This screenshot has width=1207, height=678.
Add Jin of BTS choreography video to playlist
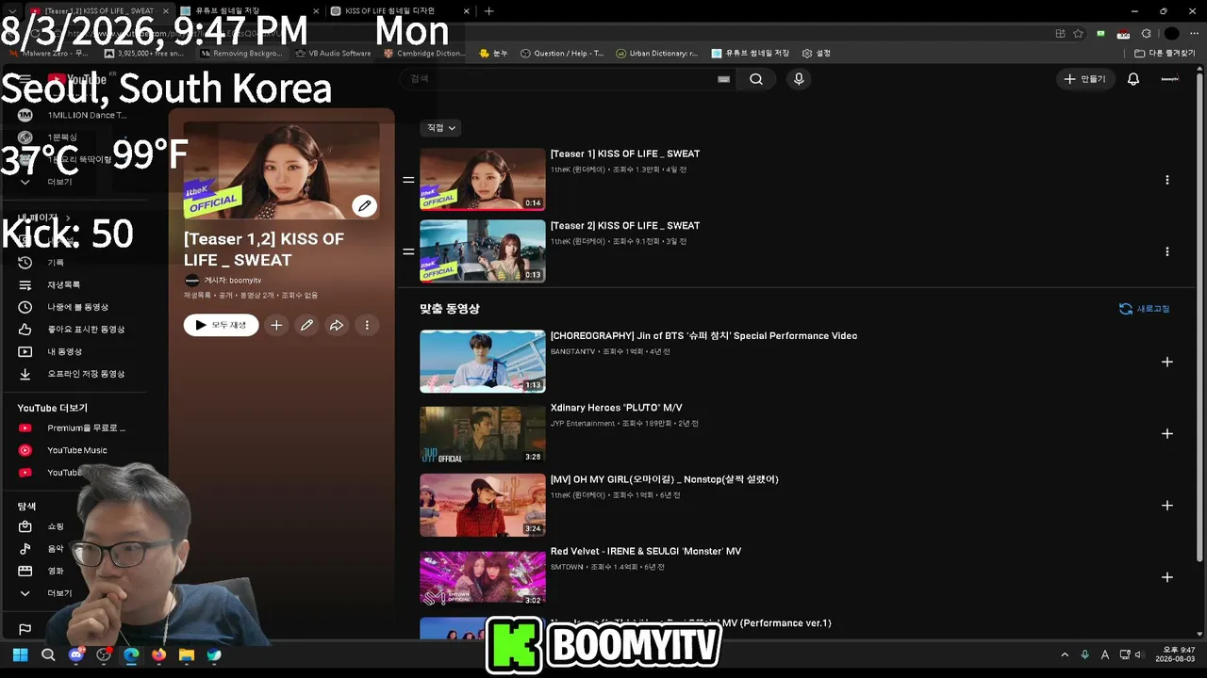[1167, 362]
